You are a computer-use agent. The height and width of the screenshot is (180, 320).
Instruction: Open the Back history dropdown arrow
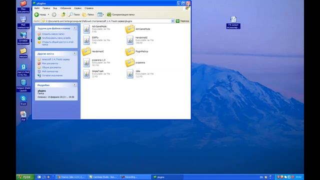pyautogui.click(x=48, y=14)
